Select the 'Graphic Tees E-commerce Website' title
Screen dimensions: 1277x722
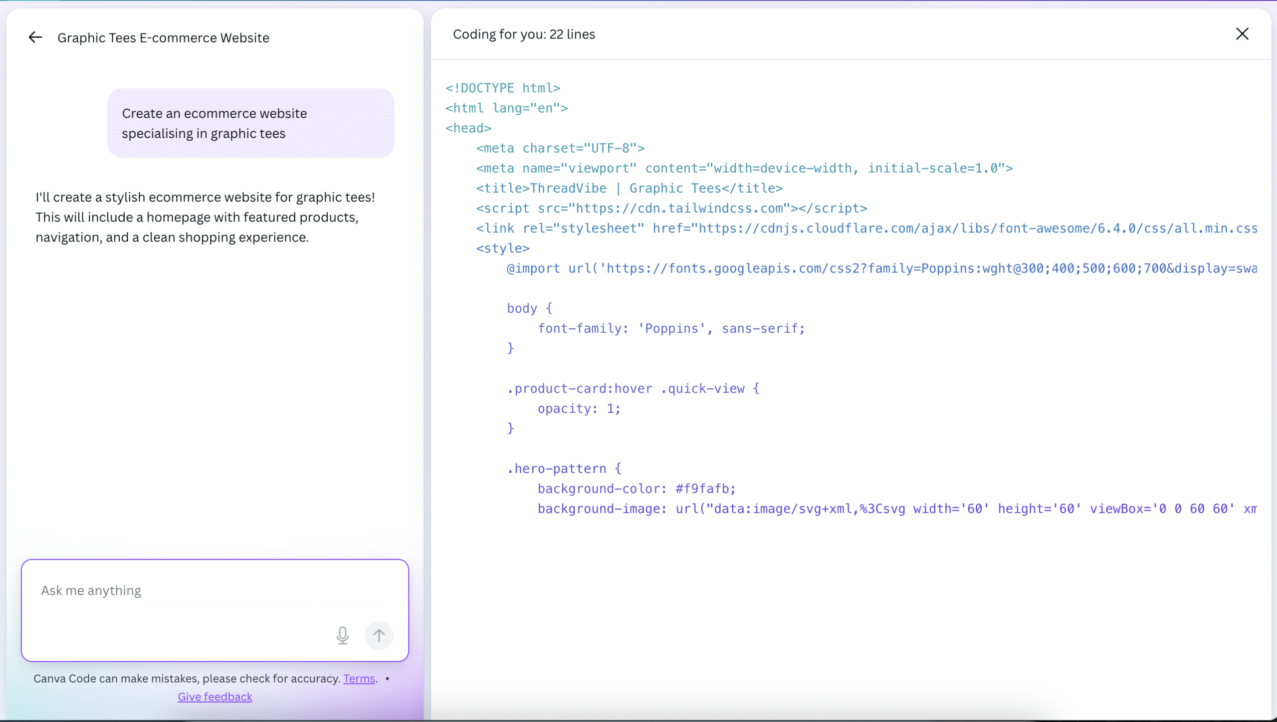[x=163, y=38]
